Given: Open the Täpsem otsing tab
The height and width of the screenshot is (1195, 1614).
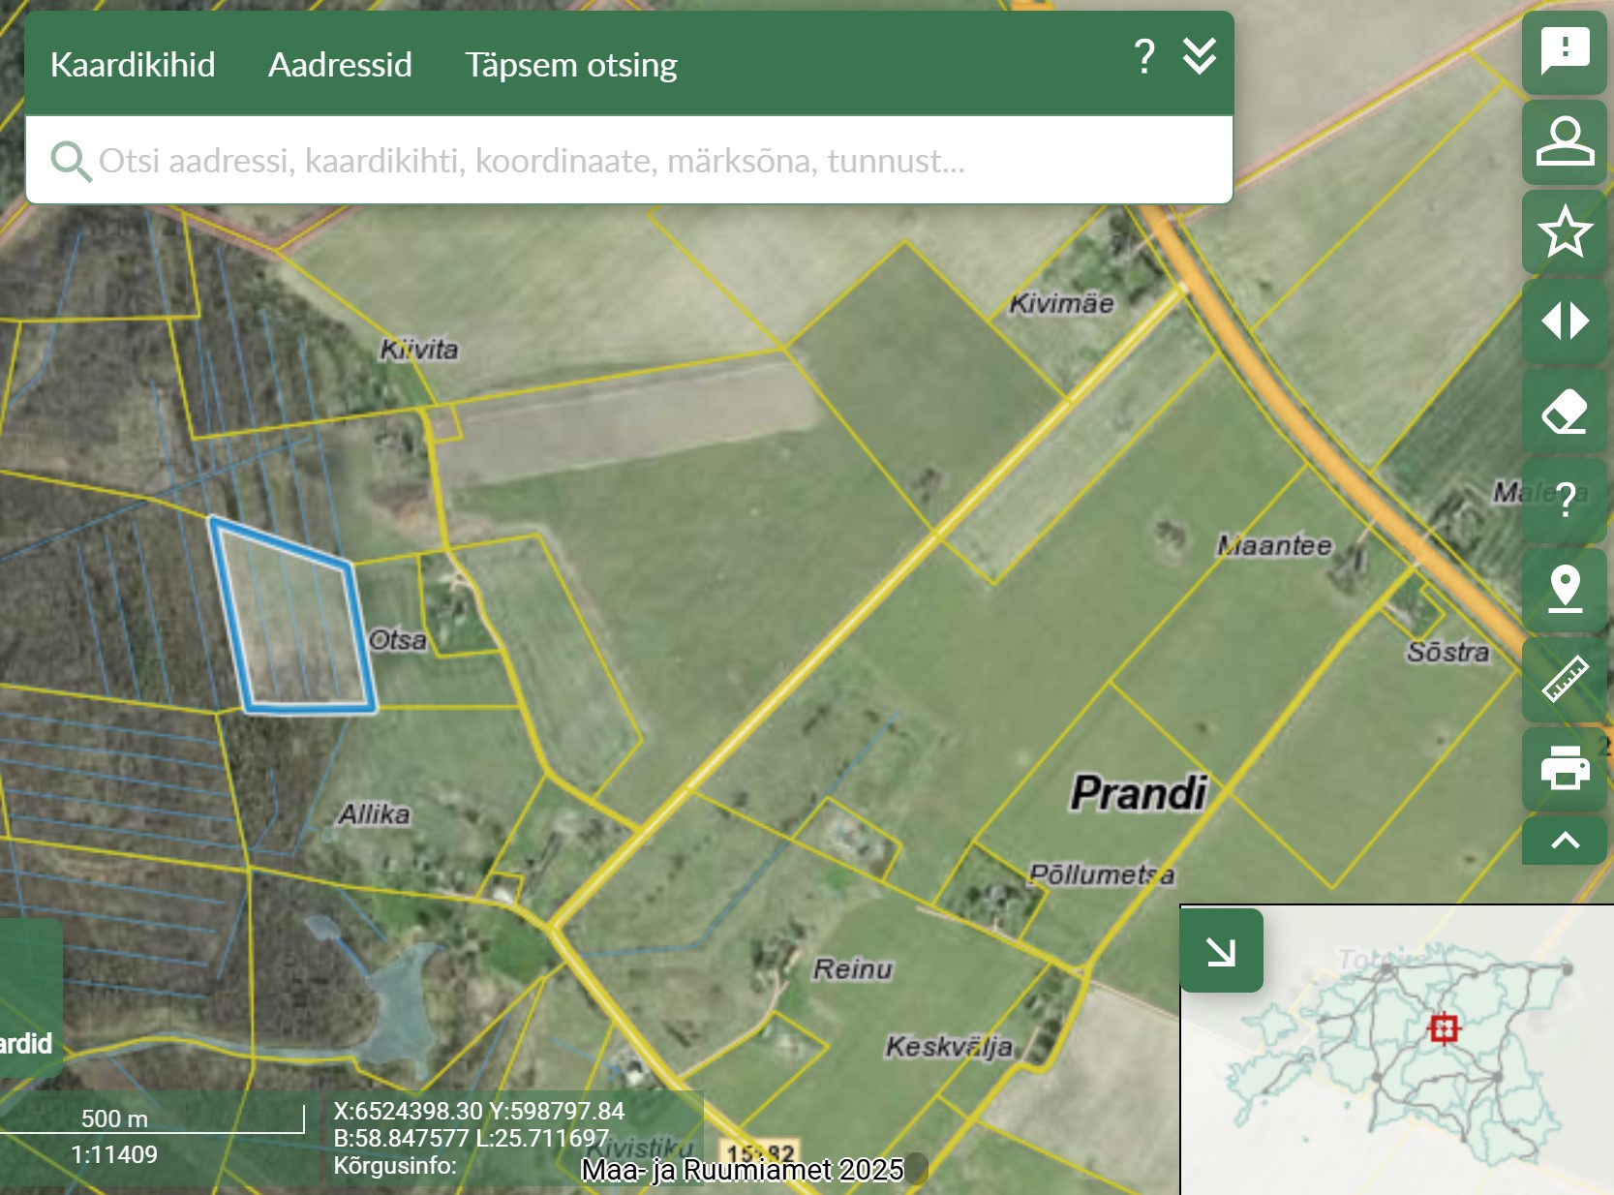Looking at the screenshot, I should click(570, 65).
